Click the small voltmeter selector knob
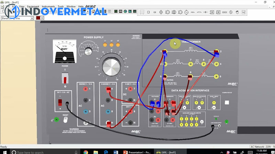Image resolution: width=275 pixels, height=154 pixels. click(x=88, y=52)
